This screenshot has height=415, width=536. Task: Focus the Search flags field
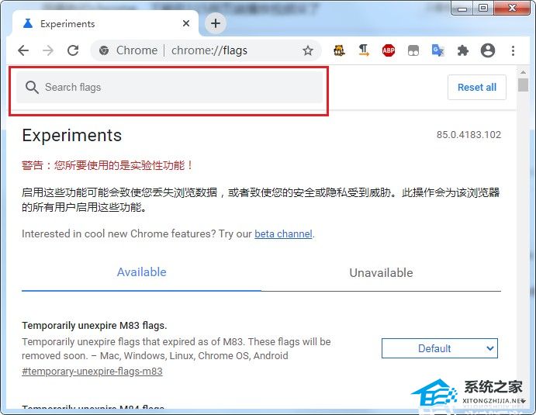(170, 87)
